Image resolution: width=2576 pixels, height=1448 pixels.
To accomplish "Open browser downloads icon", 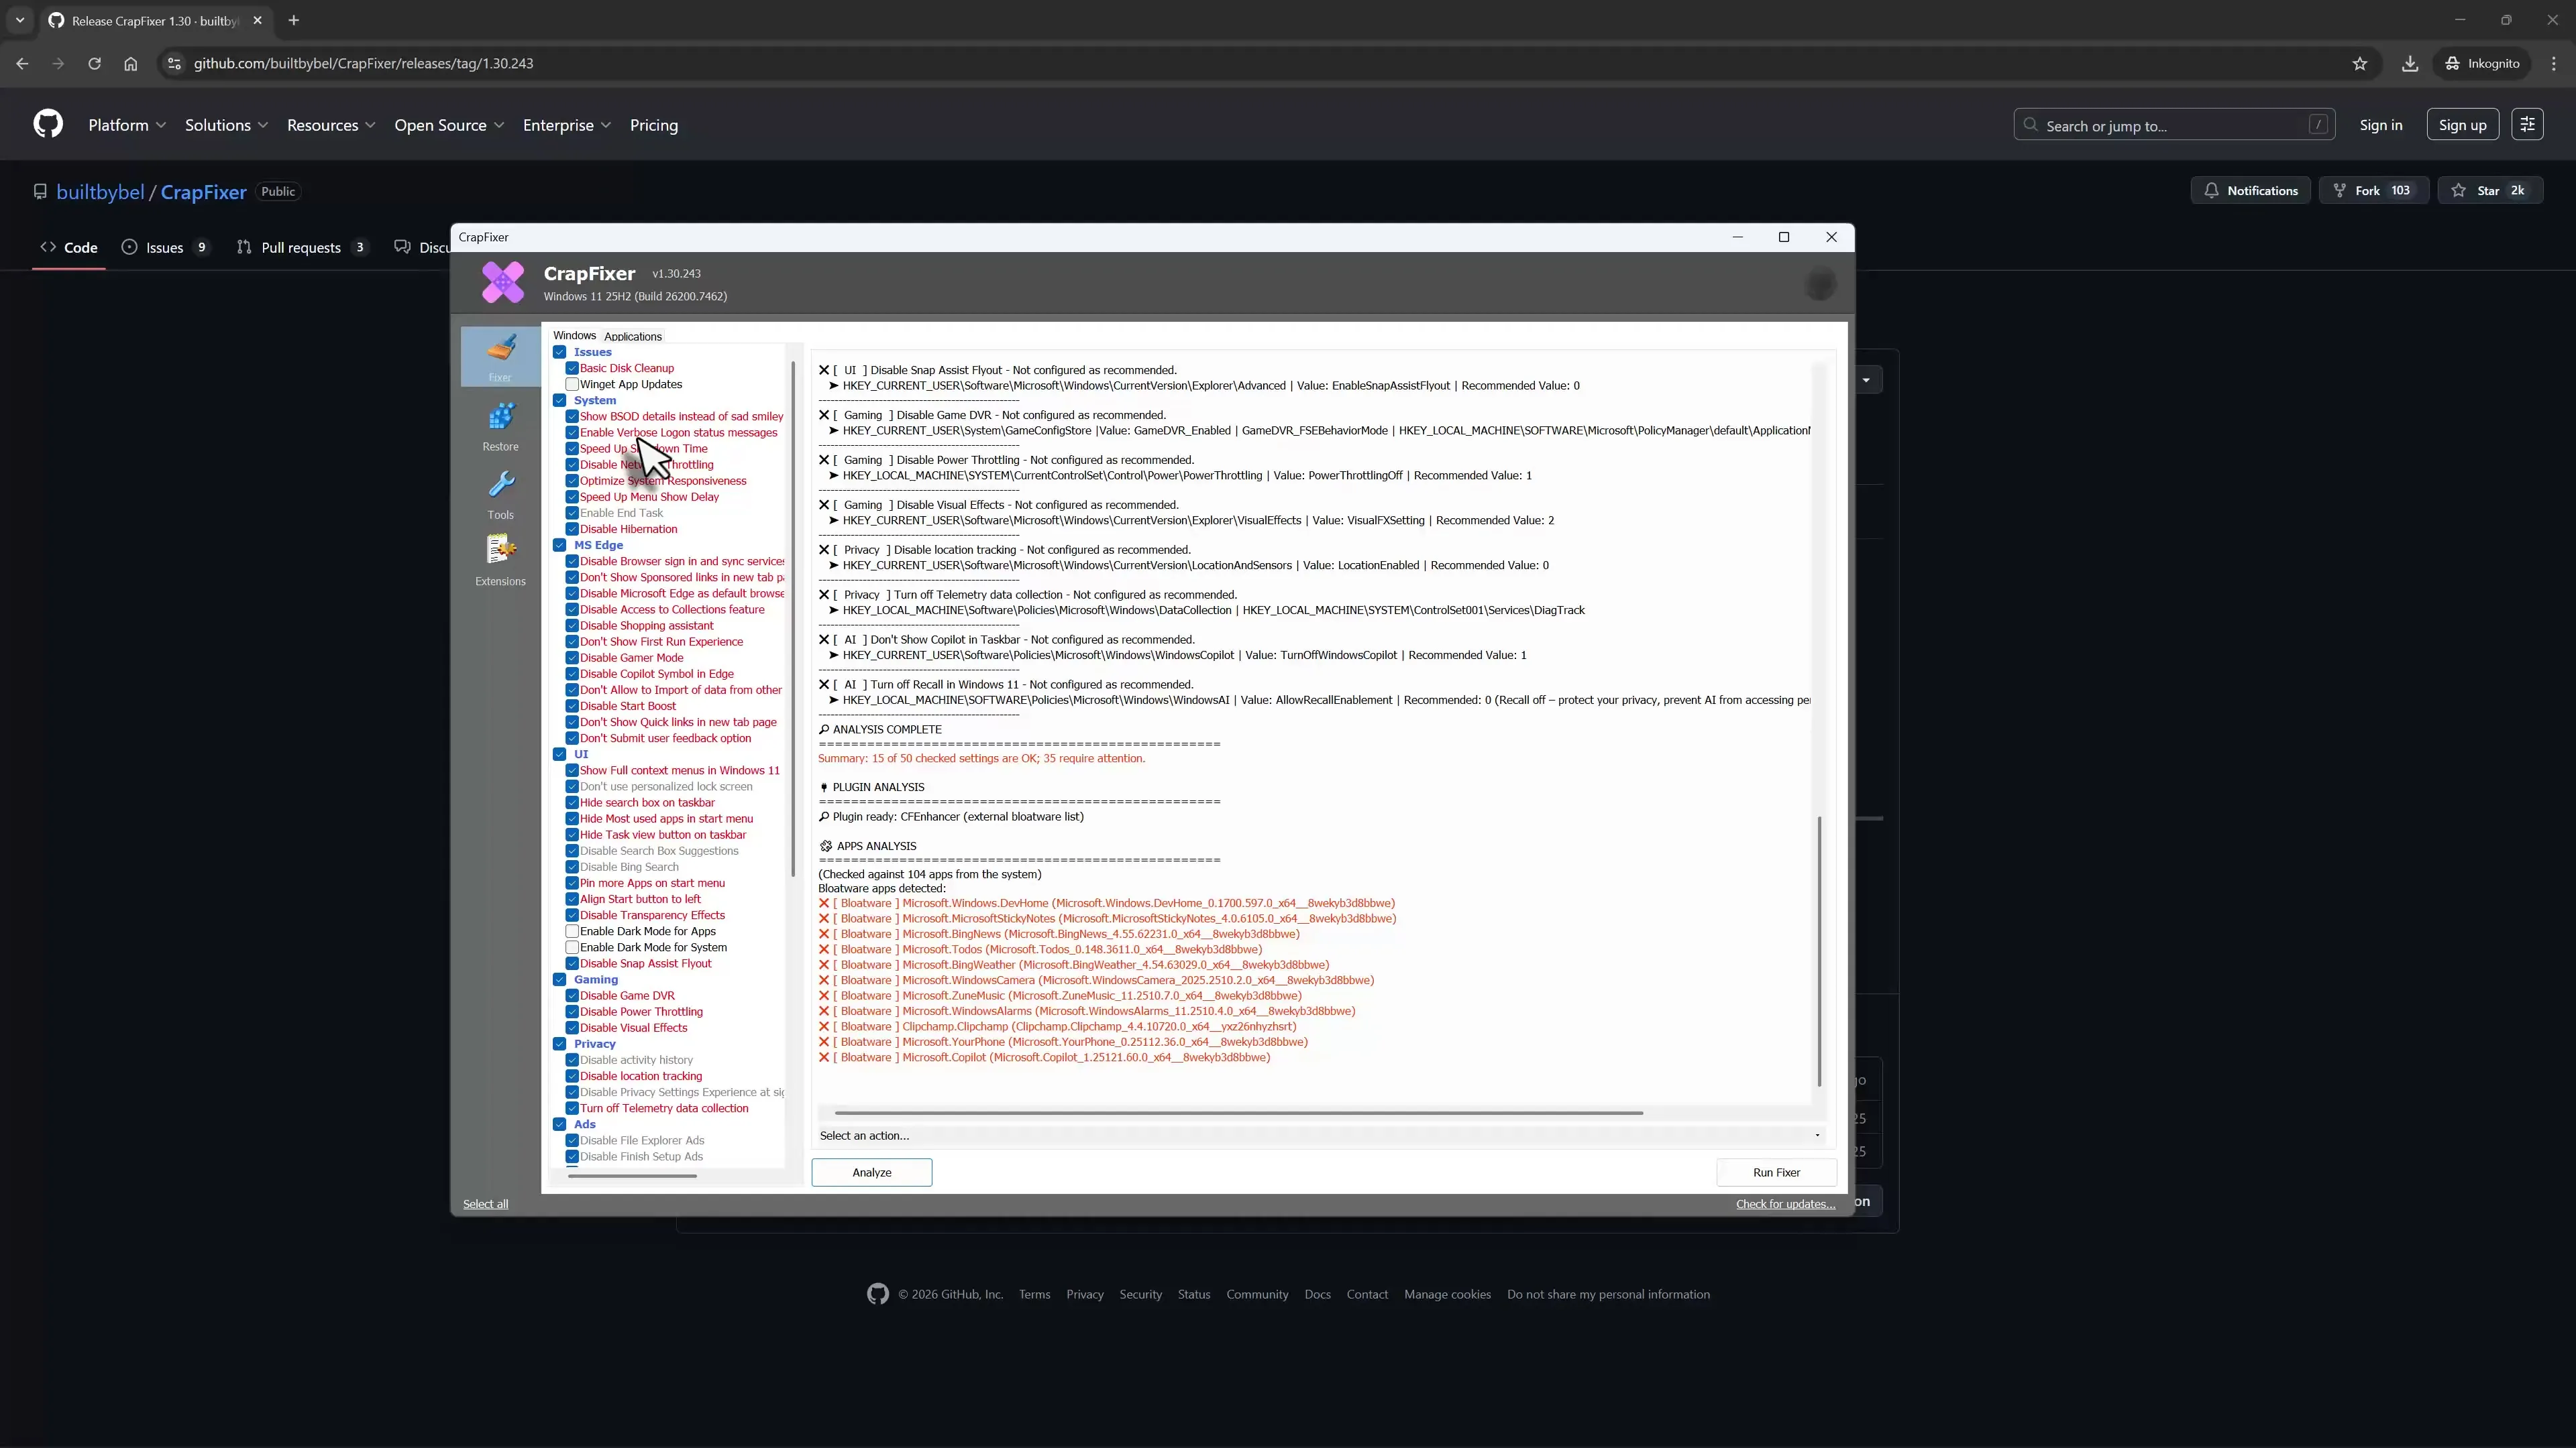I will pos(2409,63).
